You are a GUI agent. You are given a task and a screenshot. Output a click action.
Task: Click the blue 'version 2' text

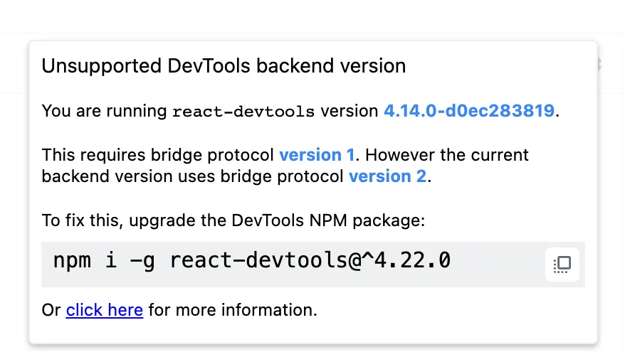click(387, 176)
